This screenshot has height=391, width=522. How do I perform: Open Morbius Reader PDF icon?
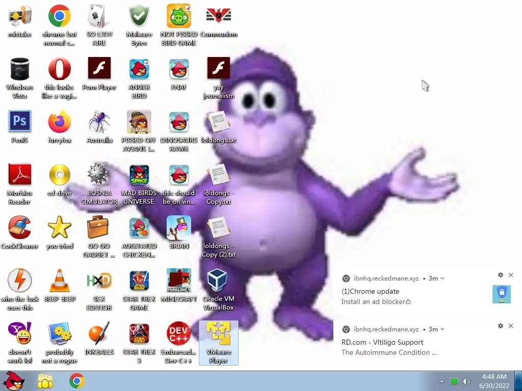[20, 184]
